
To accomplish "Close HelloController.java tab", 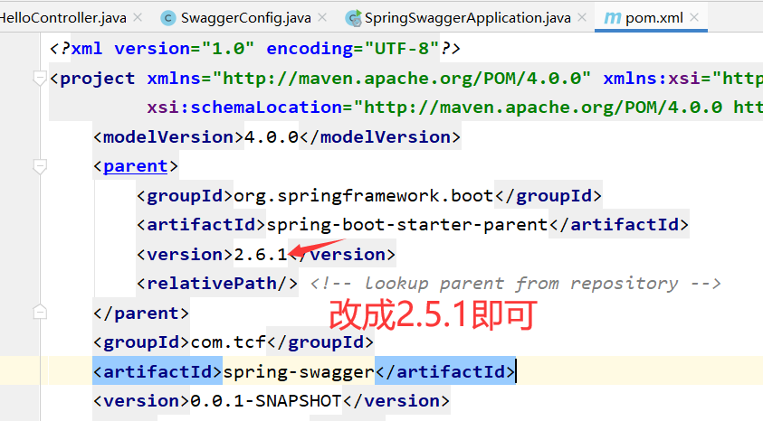I will [x=138, y=17].
